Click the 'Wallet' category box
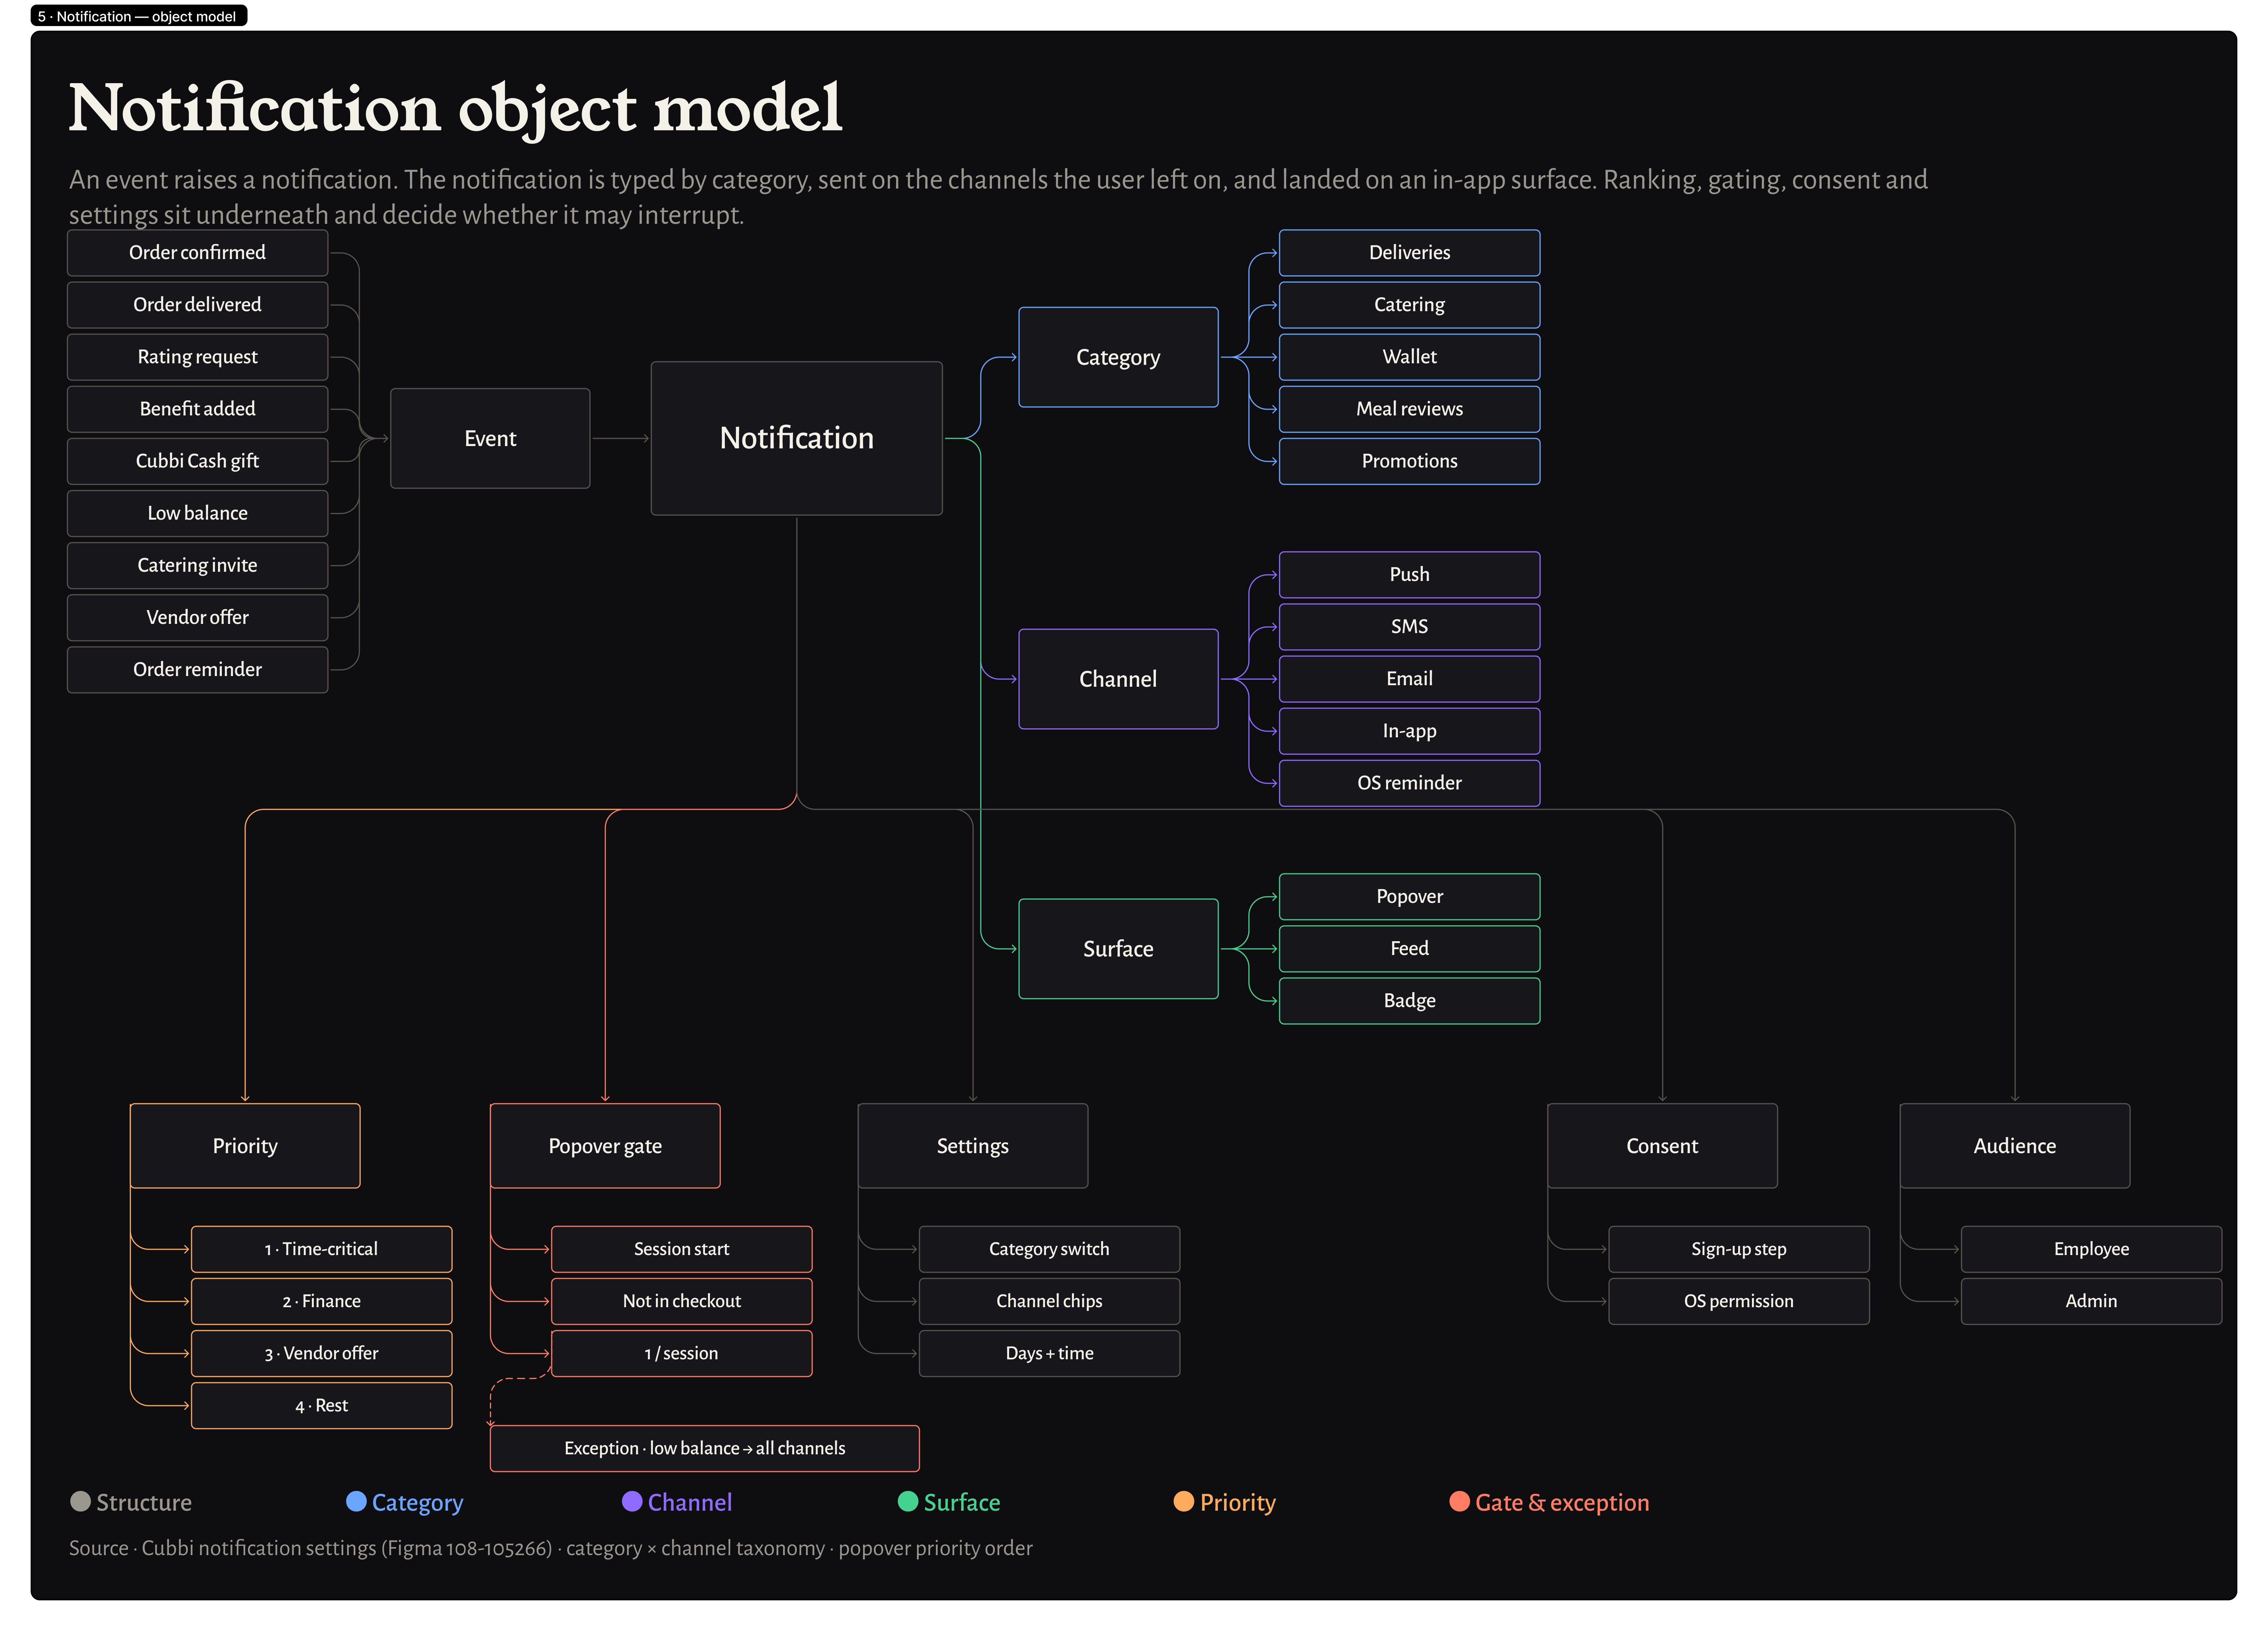 1409,357
